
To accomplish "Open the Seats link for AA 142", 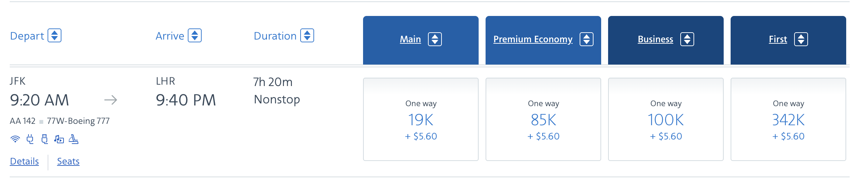I will [x=68, y=161].
